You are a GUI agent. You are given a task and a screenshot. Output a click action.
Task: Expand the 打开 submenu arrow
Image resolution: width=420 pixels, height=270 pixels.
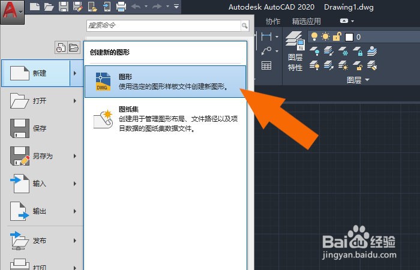click(x=75, y=101)
